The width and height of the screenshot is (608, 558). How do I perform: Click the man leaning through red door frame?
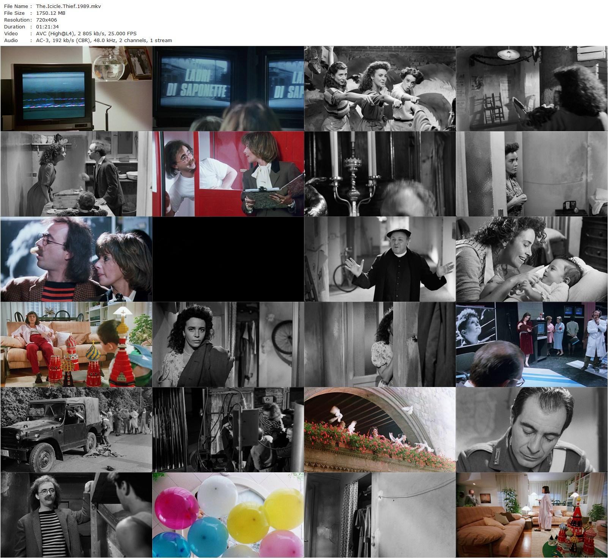tap(228, 174)
